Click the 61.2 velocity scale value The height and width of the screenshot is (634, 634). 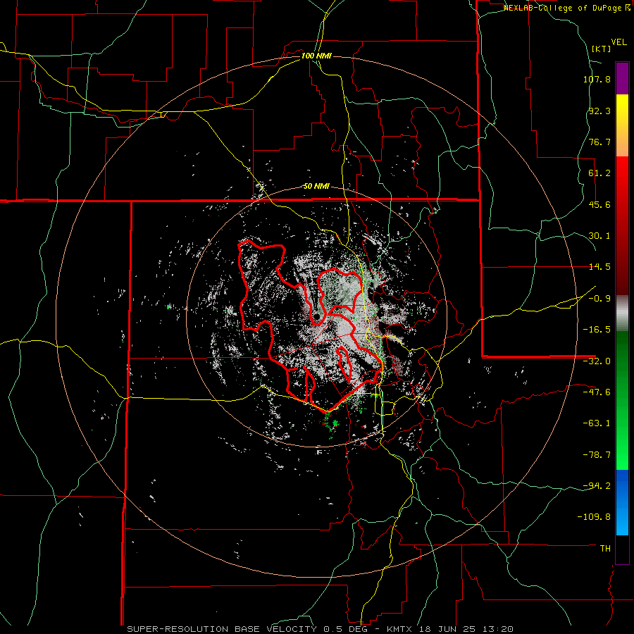599,173
